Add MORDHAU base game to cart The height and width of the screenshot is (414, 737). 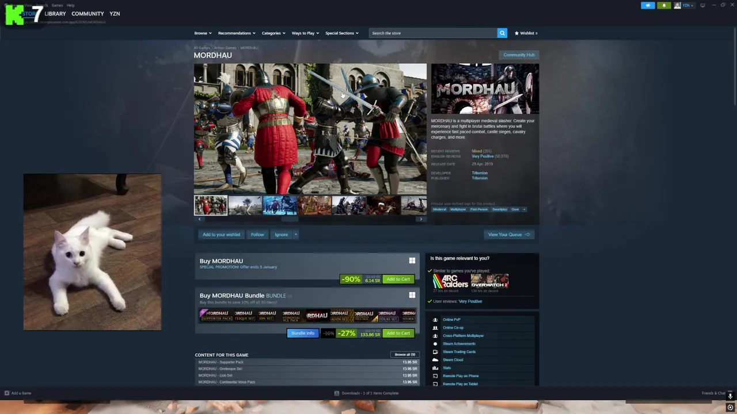tap(398, 279)
